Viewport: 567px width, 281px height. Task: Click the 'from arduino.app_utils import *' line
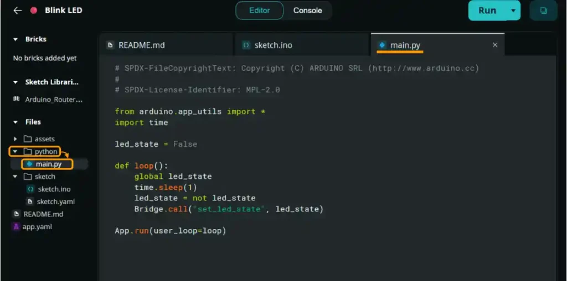pos(190,112)
